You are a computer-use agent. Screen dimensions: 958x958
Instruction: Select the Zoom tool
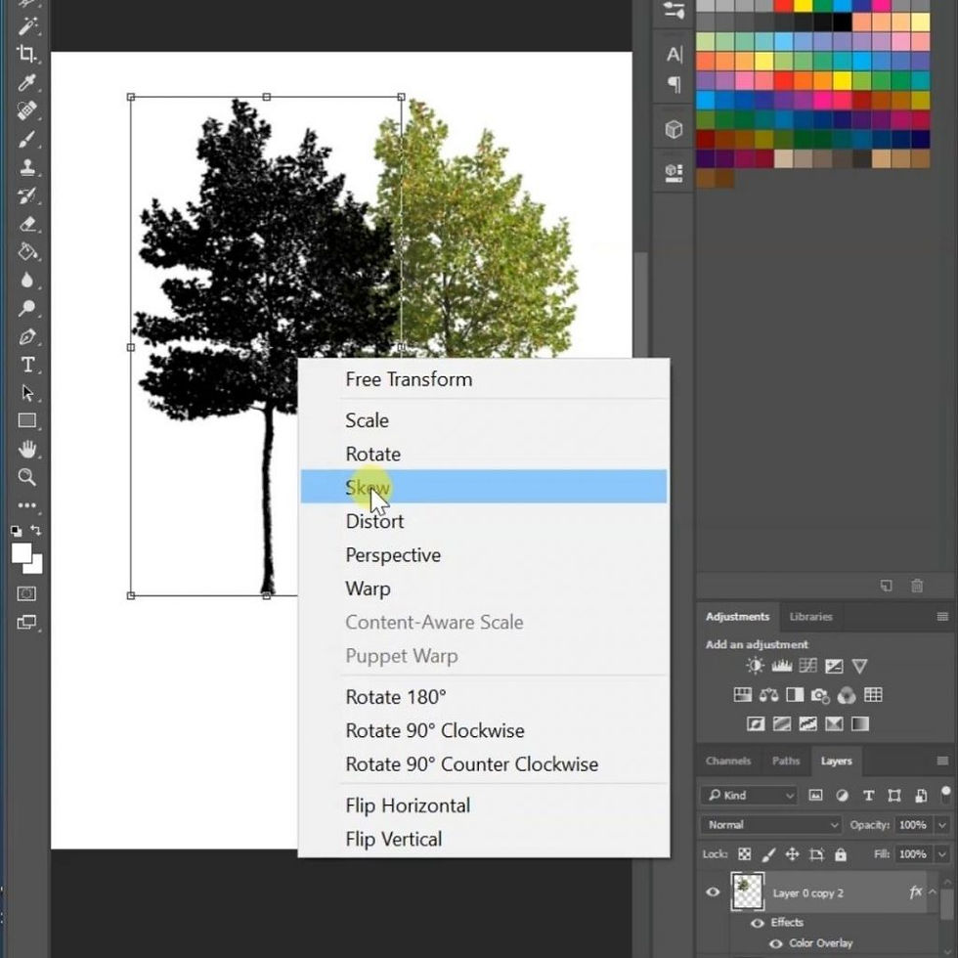tap(27, 477)
